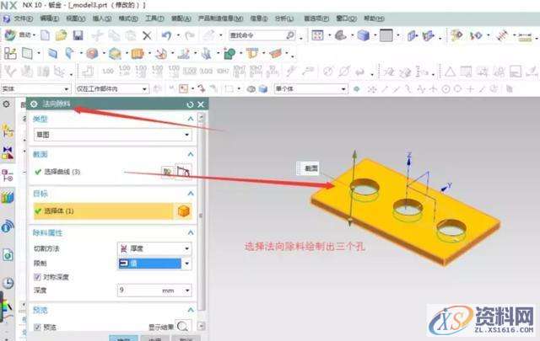Open the History clock sidebar icon
The image size is (540, 341).
click(8, 283)
